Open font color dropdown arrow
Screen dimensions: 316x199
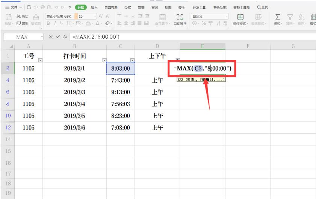click(x=101, y=23)
